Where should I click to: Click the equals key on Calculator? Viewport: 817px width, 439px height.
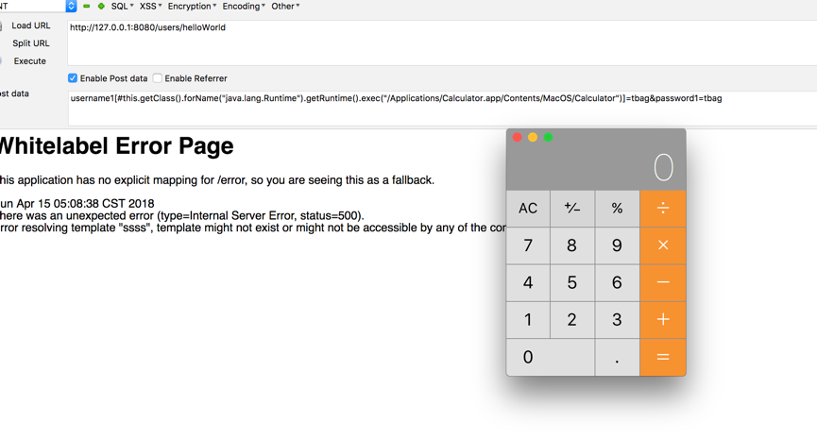(x=663, y=357)
